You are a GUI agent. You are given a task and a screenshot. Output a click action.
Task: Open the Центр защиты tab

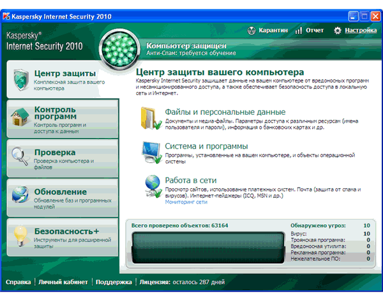(x=63, y=79)
